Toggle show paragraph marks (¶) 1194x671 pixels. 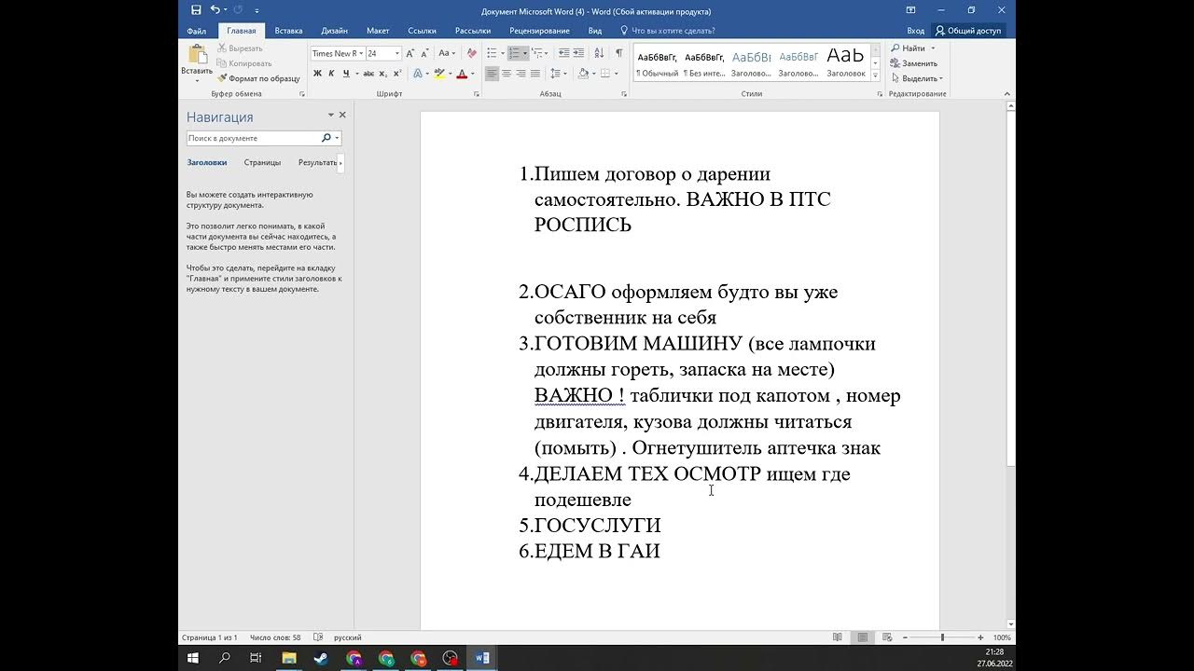619,53
